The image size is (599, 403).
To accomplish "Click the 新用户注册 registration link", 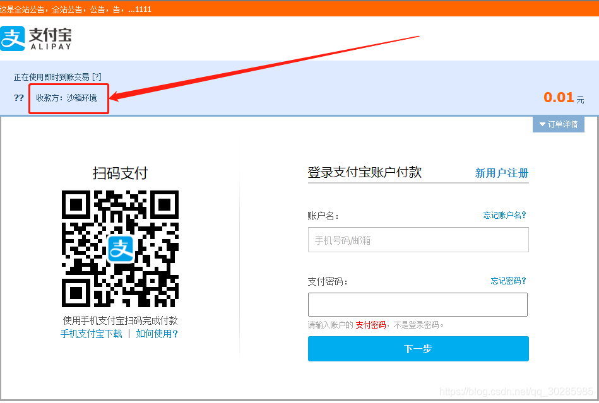I will tap(502, 173).
